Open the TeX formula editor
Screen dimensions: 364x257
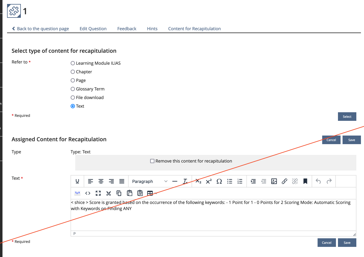(77, 193)
